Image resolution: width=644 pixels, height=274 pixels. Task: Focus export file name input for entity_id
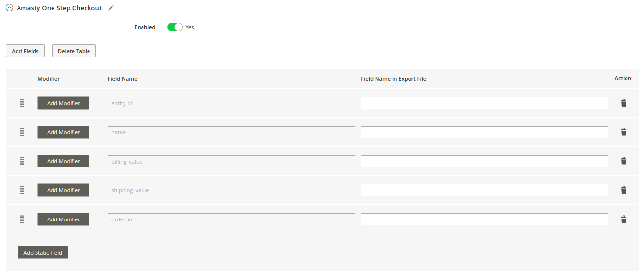[484, 103]
